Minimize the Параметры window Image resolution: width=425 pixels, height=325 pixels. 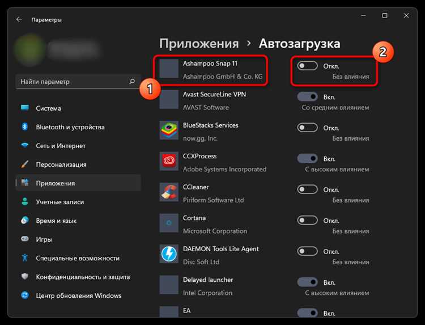(x=363, y=15)
